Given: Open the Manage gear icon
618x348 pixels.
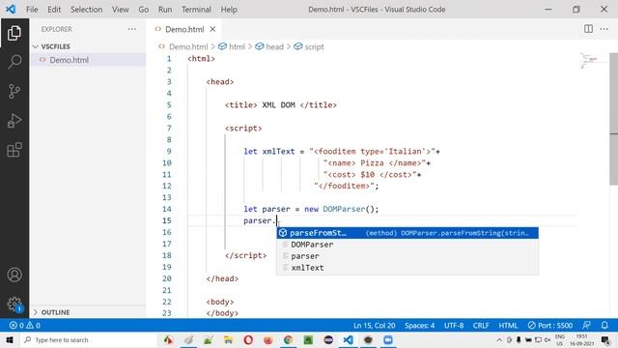Looking at the screenshot, I should [14, 304].
